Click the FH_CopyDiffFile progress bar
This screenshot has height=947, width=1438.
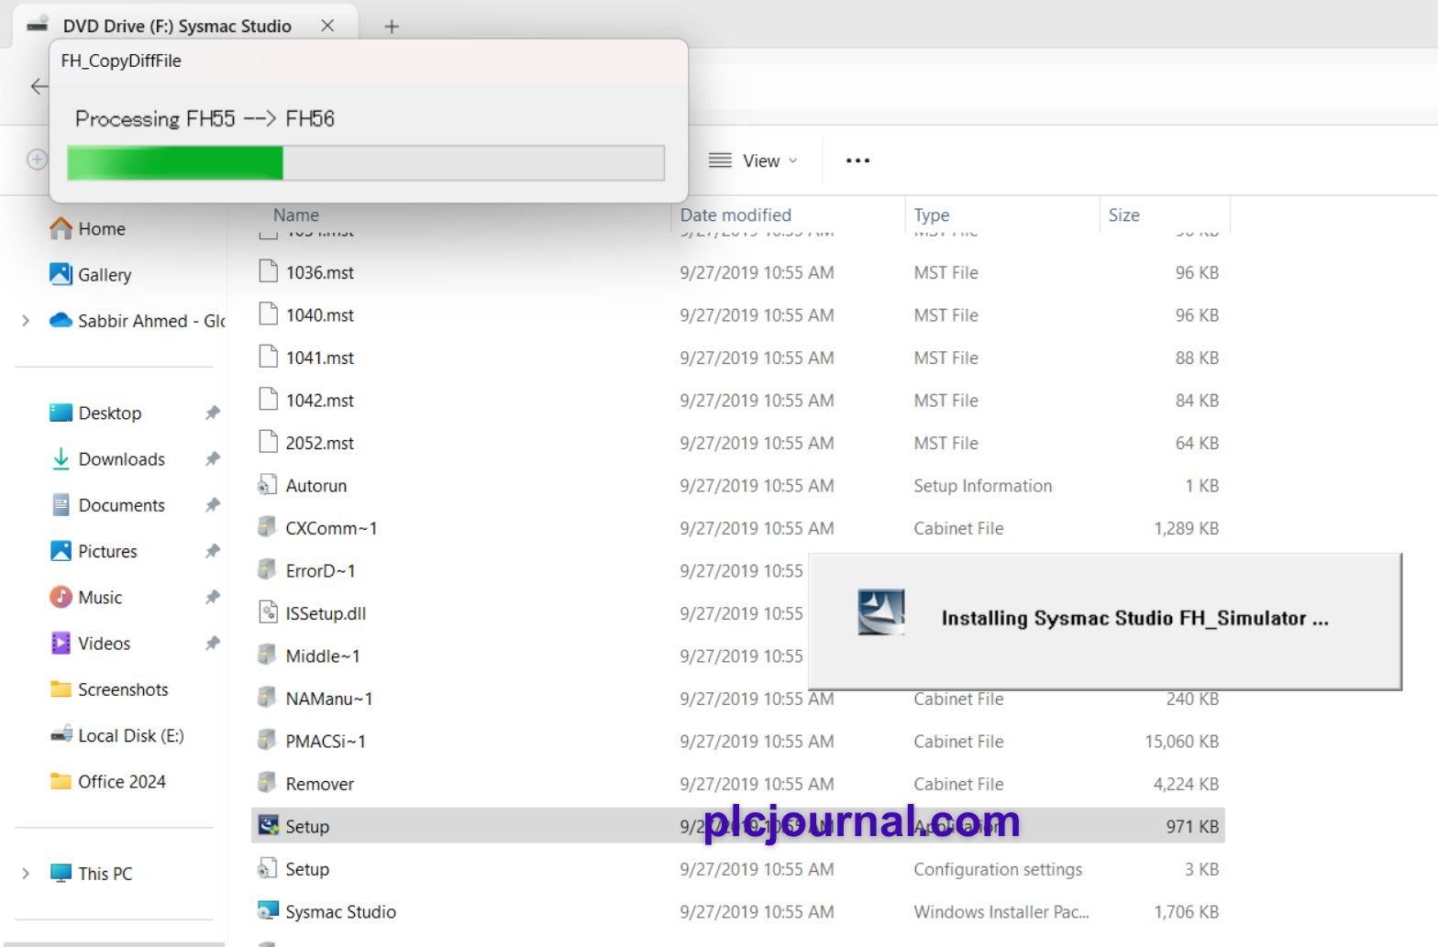click(366, 162)
